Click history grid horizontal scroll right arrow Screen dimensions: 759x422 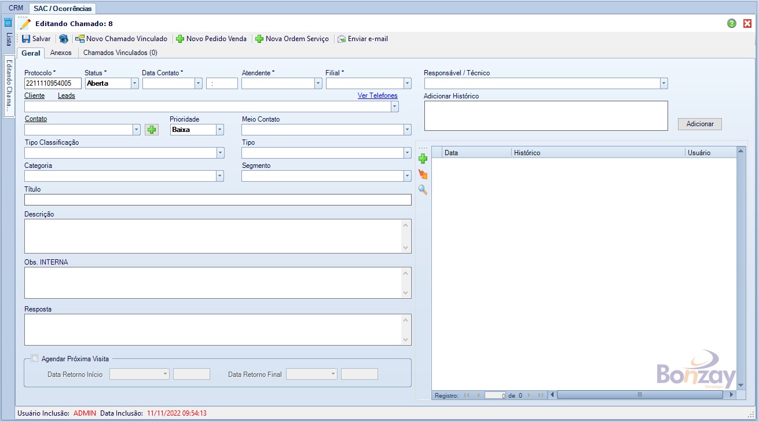click(x=732, y=395)
